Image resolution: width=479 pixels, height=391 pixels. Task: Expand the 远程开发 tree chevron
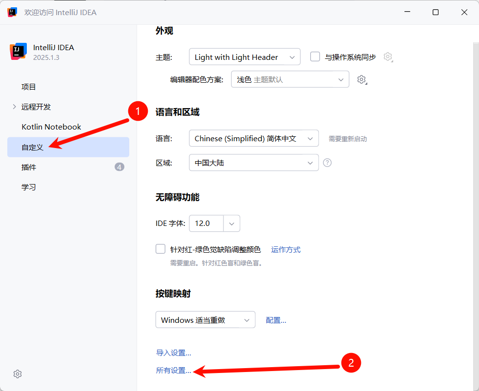click(x=14, y=107)
